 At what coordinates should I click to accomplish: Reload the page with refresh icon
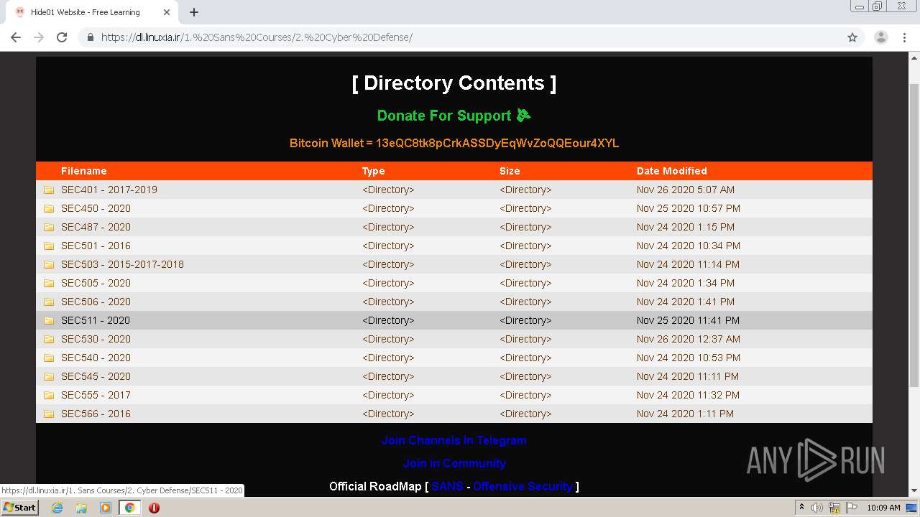point(62,37)
